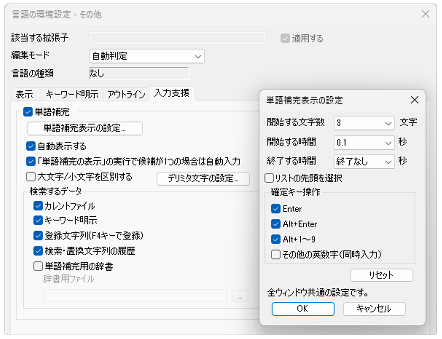
Task: Expand the 終了する時間 dropdown
Action: coord(364,162)
